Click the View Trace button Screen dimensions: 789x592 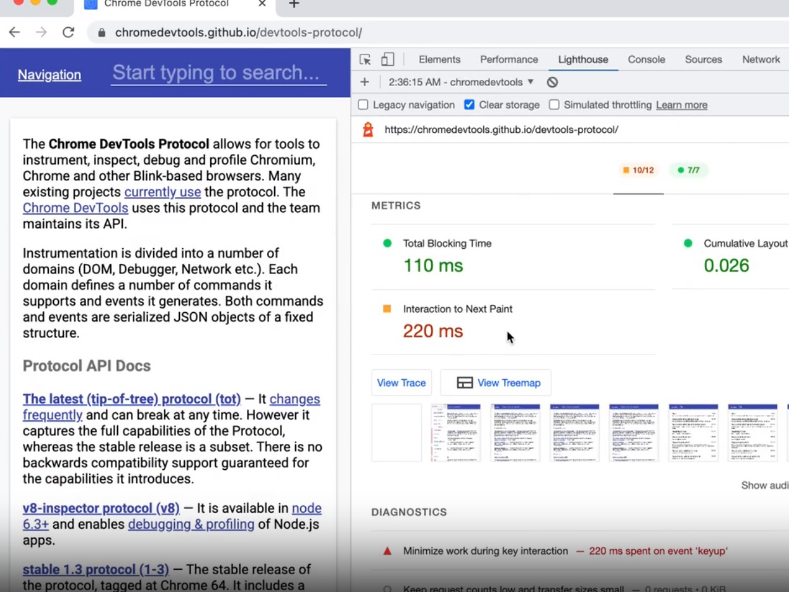click(401, 382)
